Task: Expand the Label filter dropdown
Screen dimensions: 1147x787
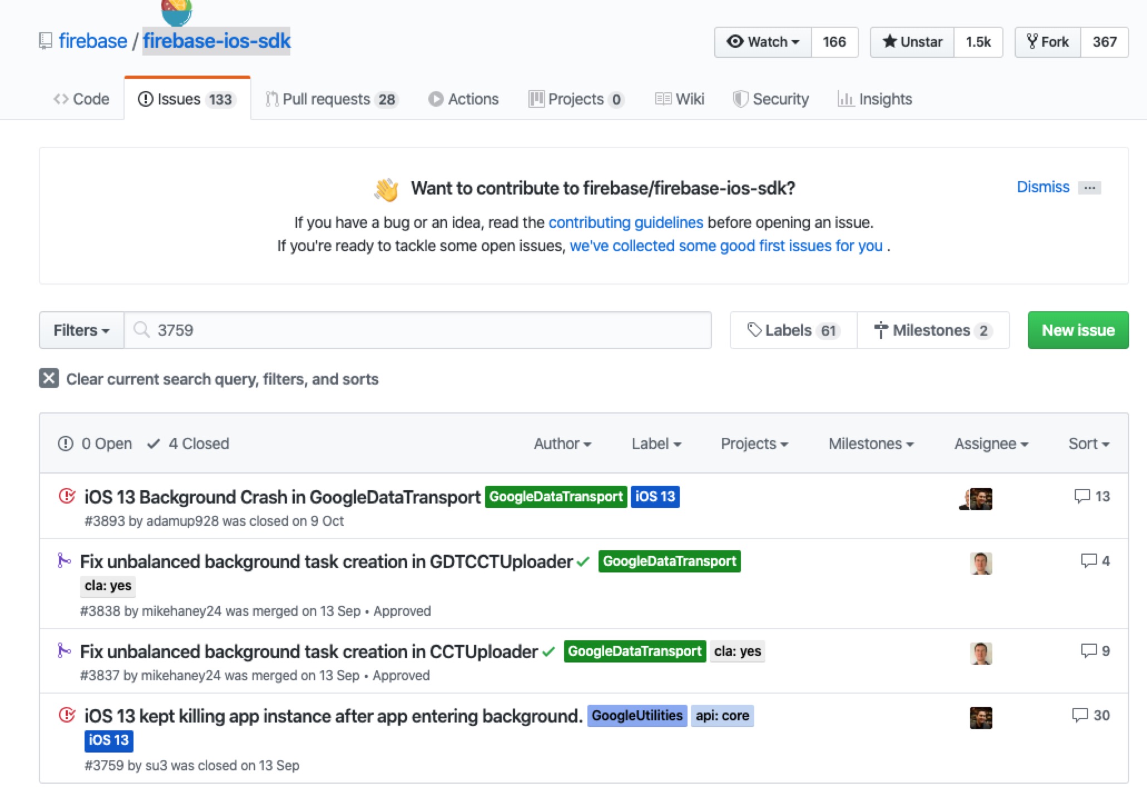Action: [656, 444]
